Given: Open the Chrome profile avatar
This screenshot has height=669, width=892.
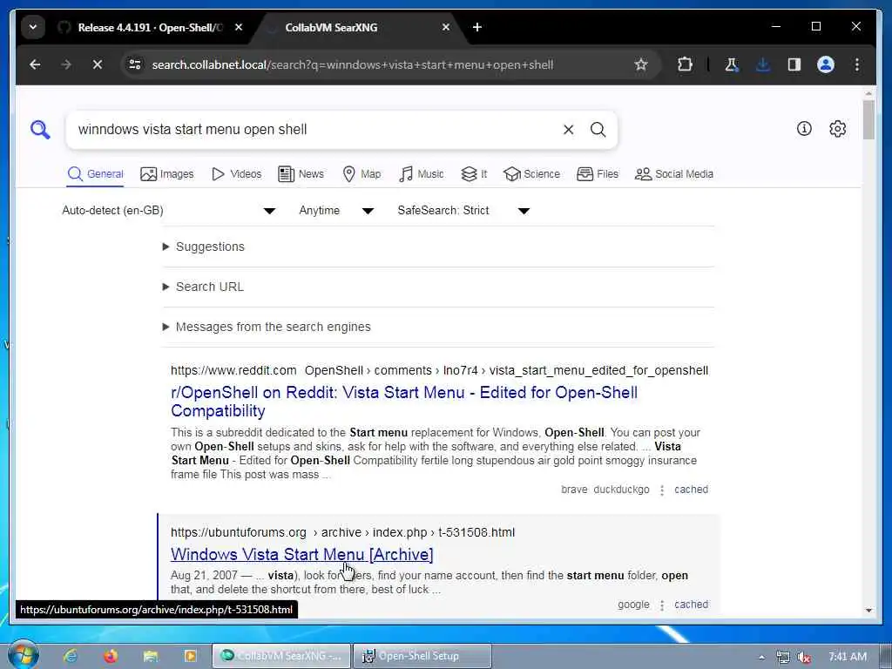Looking at the screenshot, I should [x=826, y=64].
